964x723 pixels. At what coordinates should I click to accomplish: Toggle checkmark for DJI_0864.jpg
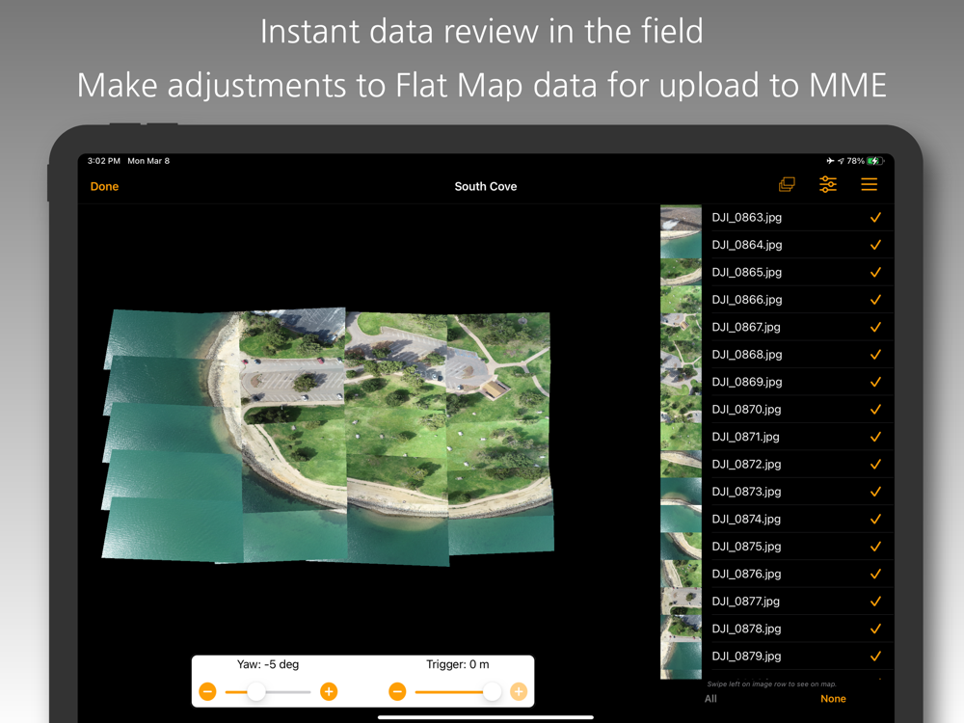875,245
